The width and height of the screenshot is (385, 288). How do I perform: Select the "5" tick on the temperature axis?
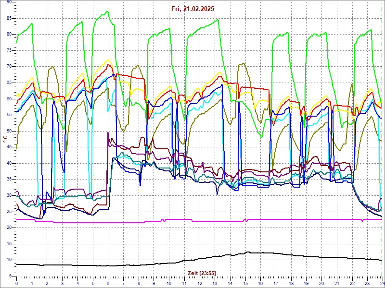[x=10, y=276]
